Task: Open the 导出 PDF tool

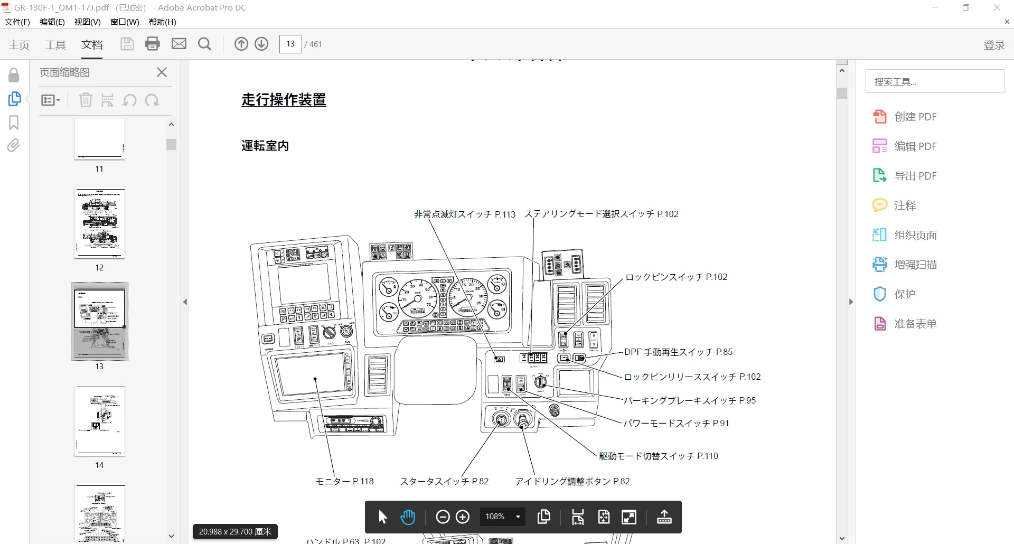Action: click(x=905, y=176)
